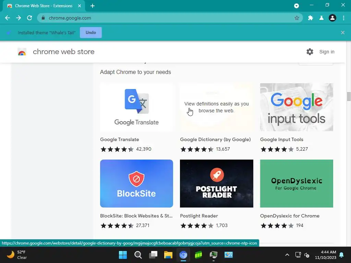Undo the Whale's Tail theme installation
Screen dimensions: 351x263
tap(90, 33)
